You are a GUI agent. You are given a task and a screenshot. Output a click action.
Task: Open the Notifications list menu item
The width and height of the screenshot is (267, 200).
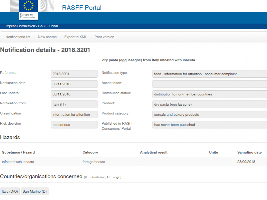coord(18,37)
